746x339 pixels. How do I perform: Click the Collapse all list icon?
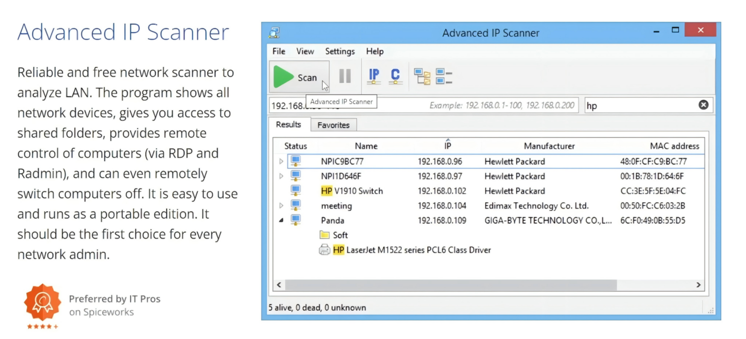[x=443, y=77]
